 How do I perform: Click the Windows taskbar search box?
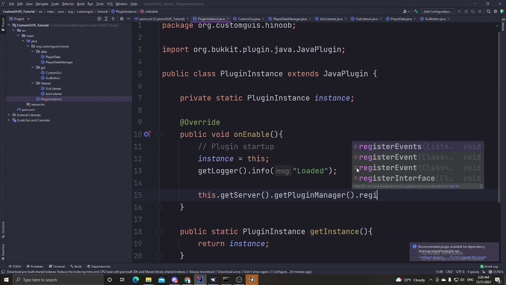pyautogui.click(x=57, y=280)
